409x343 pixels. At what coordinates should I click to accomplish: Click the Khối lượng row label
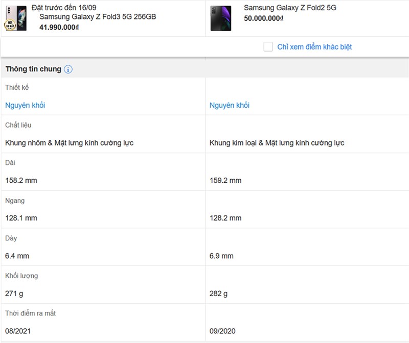[21, 276]
